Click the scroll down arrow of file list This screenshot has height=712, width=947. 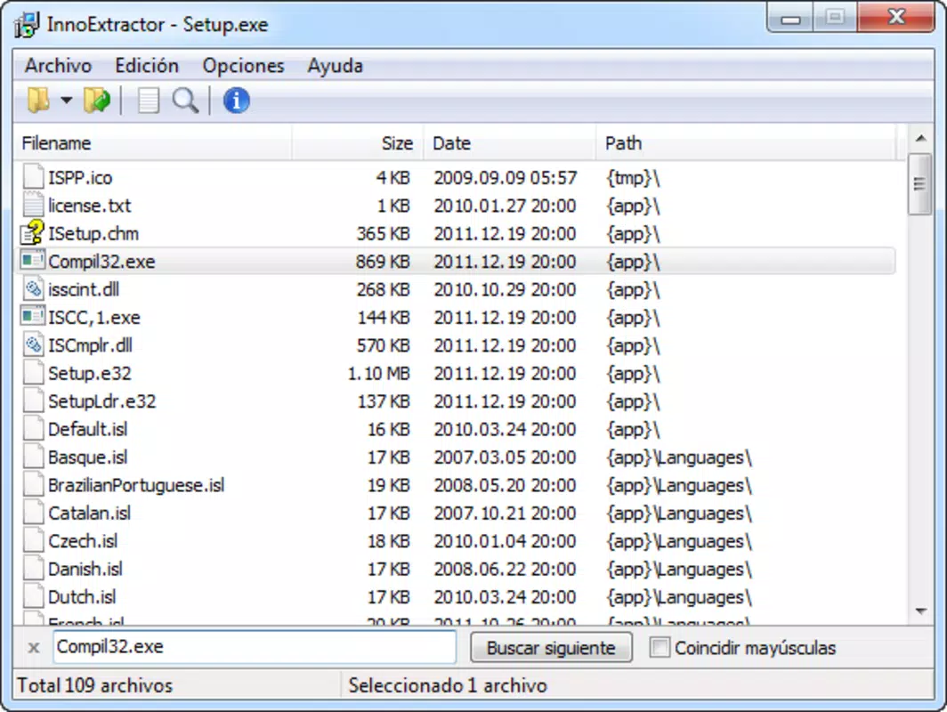tap(920, 611)
